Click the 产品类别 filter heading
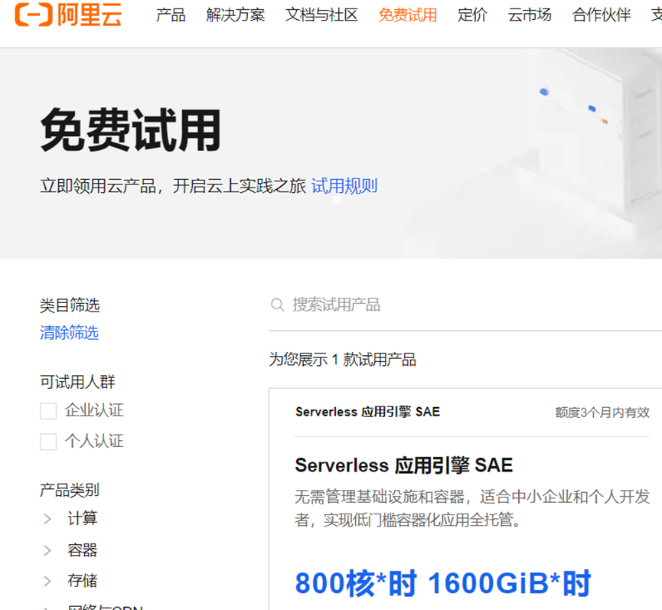The height and width of the screenshot is (610, 662). point(69,490)
